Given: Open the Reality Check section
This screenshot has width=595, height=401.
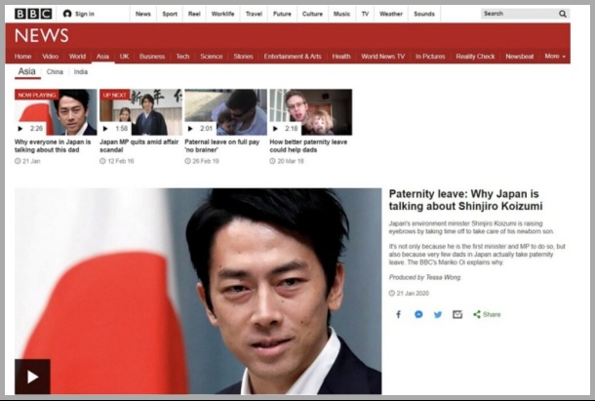Looking at the screenshot, I should (475, 57).
